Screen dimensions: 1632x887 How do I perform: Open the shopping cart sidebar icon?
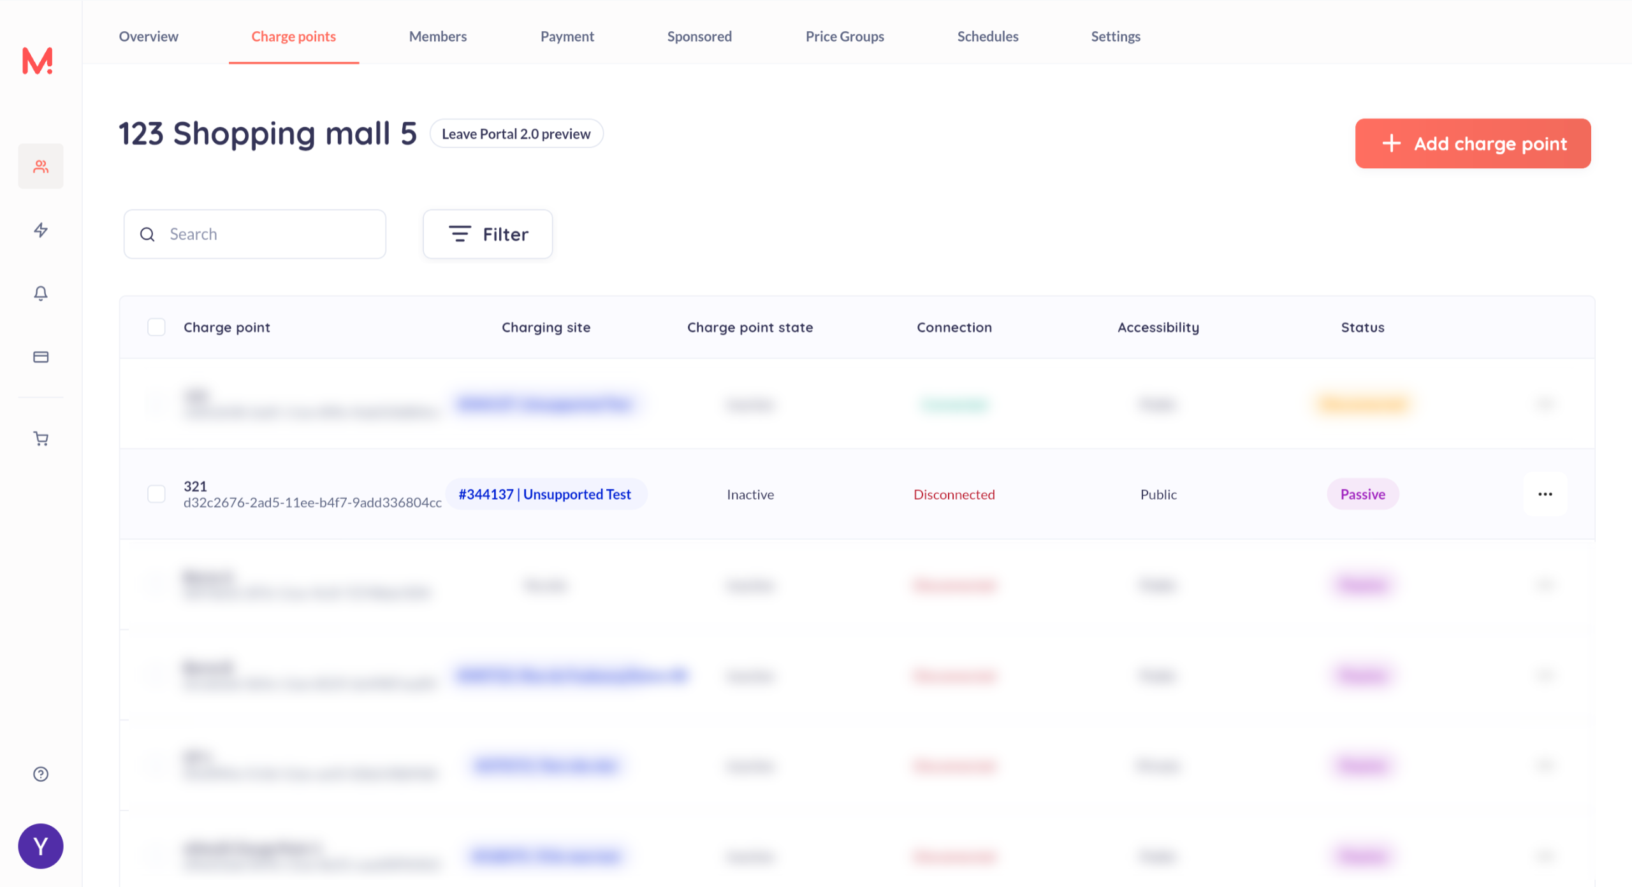click(x=41, y=438)
